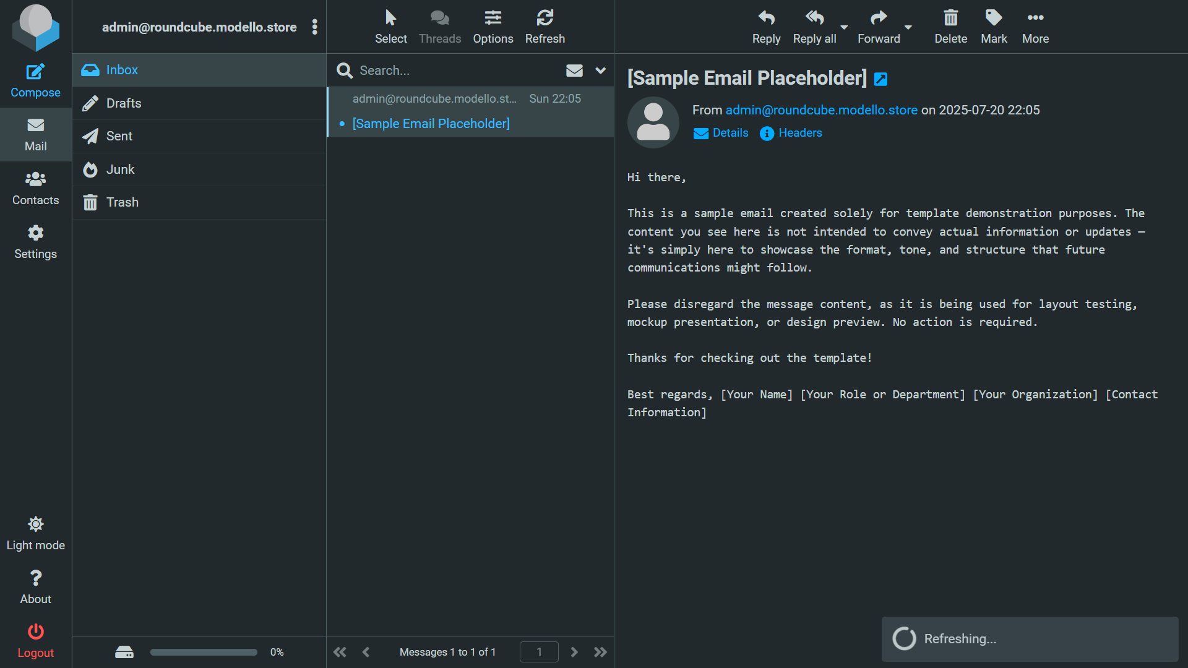Open the About dialog

(x=35, y=587)
